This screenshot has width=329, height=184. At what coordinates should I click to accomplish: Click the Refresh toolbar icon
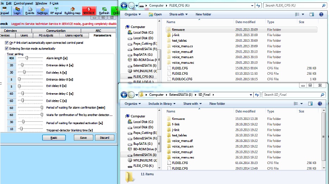(104, 11)
